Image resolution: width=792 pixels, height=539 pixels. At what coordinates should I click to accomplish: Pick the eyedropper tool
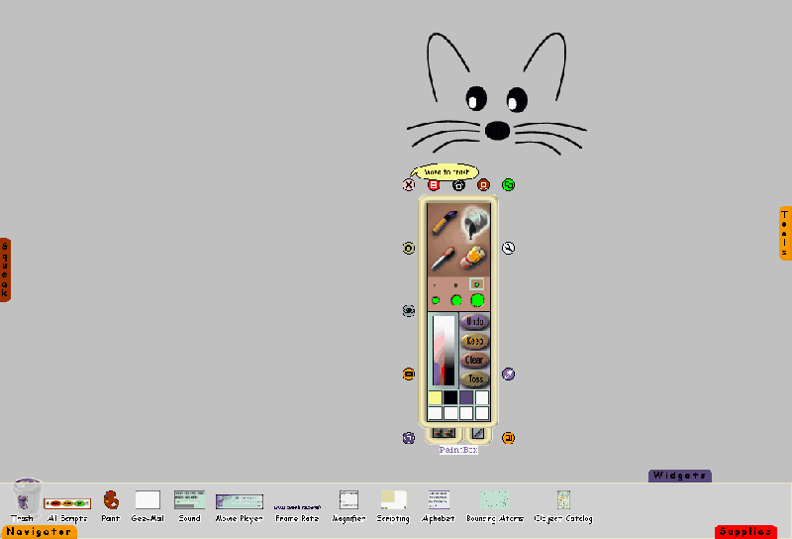click(443, 260)
